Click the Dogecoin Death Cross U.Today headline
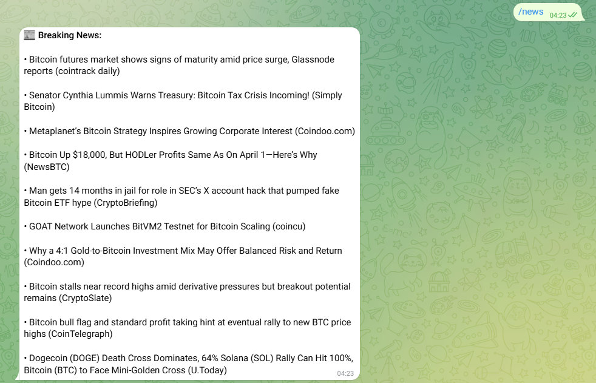Screen dimensions: 596x383 pos(189,364)
